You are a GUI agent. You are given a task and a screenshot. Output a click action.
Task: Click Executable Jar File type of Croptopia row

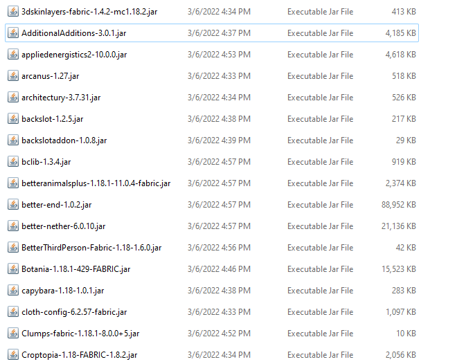pos(321,355)
